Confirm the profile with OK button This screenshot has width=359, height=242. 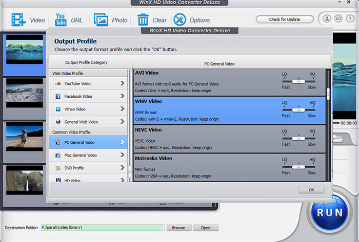tap(311, 190)
